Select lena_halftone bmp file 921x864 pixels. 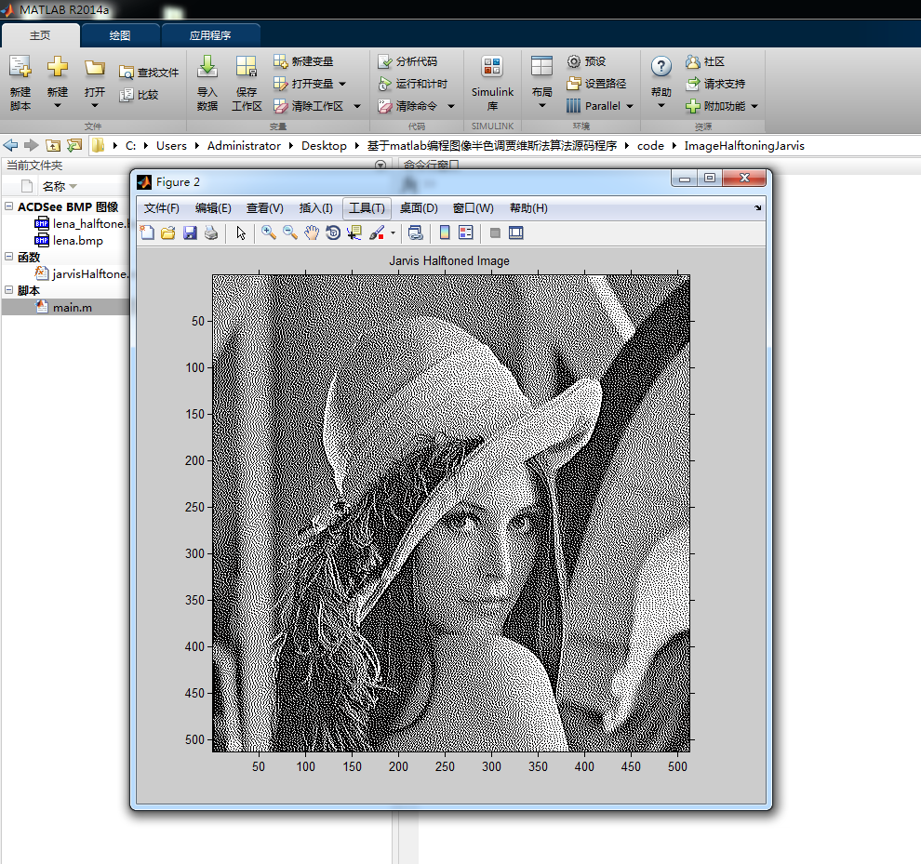click(82, 224)
